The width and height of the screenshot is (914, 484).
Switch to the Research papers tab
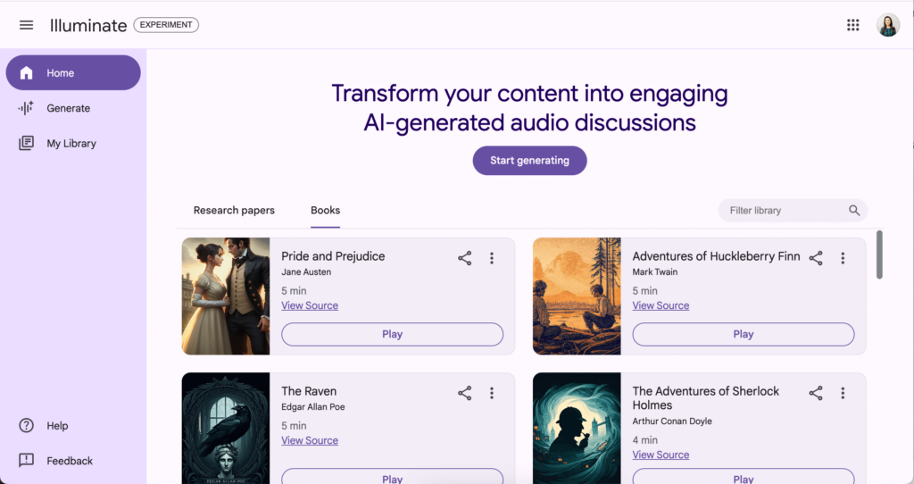[234, 211]
